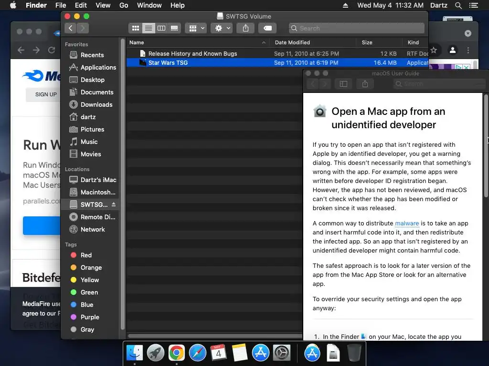Open the Apple menu
489x366 pixels.
click(13, 5)
